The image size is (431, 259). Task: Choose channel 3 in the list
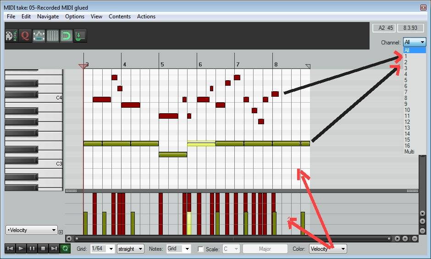tap(414, 68)
